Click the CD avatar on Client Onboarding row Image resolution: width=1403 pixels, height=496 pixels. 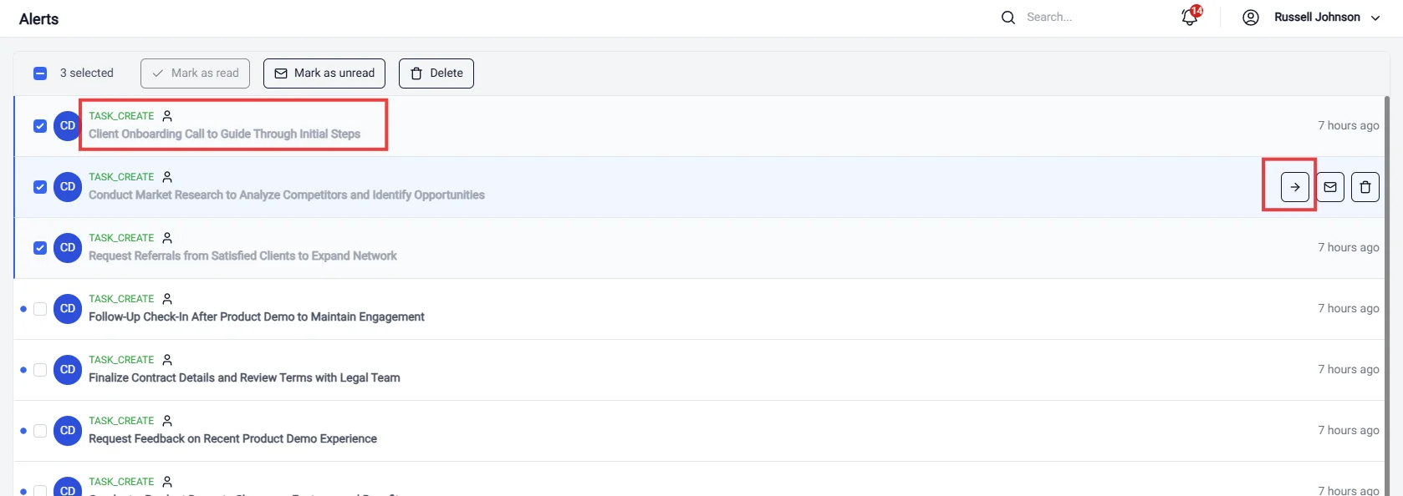[x=68, y=126]
